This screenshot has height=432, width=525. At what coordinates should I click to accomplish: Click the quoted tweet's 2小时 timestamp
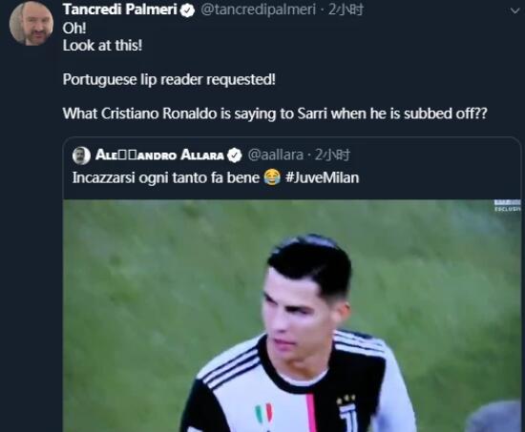[x=332, y=155]
